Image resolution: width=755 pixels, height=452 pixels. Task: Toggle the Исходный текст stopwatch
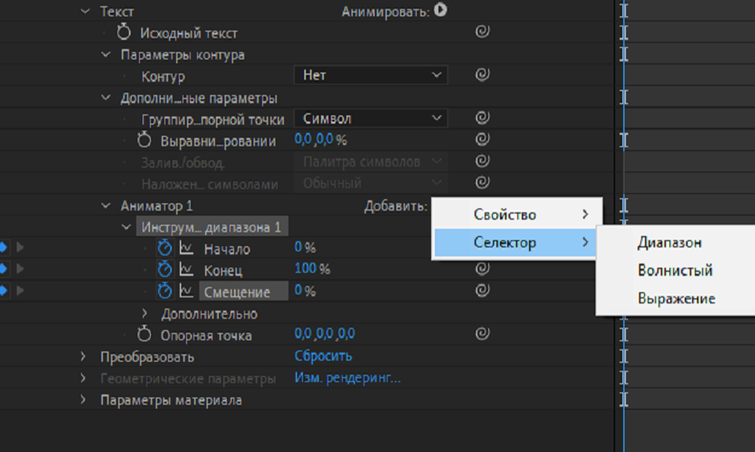[x=125, y=33]
